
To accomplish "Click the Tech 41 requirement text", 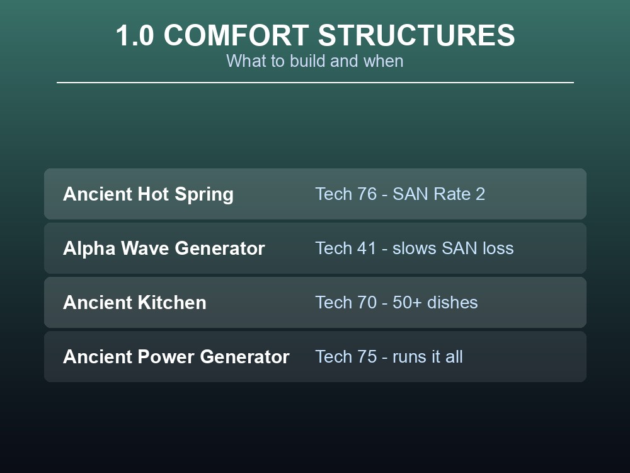I will [345, 248].
